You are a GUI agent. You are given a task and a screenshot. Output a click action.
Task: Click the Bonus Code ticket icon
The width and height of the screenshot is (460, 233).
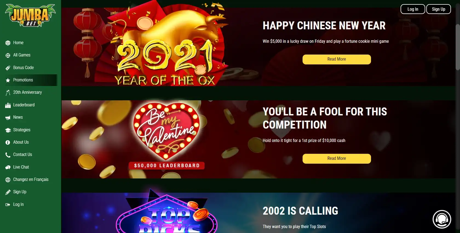pos(8,68)
